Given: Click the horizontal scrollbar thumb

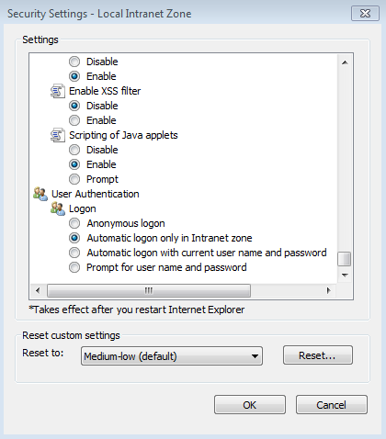Looking at the screenshot, I should click(x=149, y=290).
